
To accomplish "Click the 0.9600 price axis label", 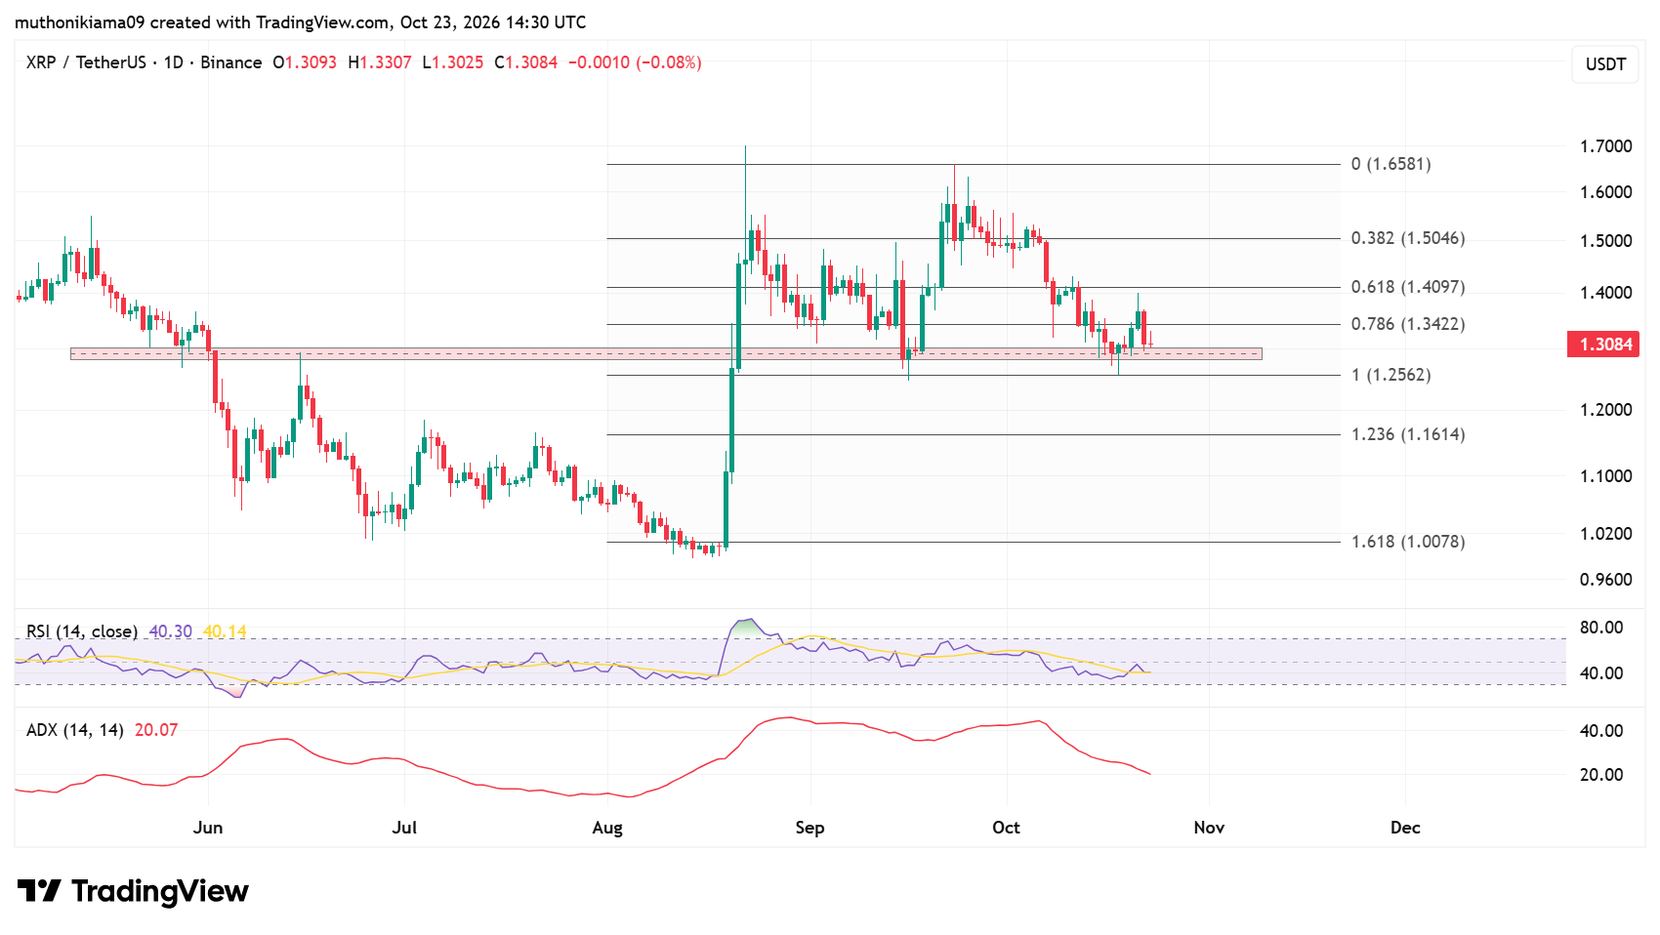I will click(1606, 580).
